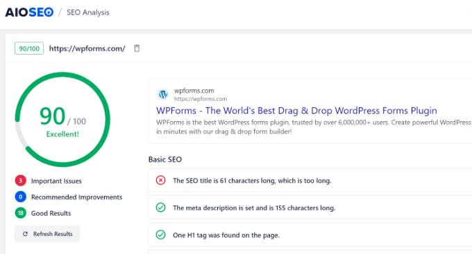Click the snippet meta description text
Viewport: 472px width, 254px height.
(x=313, y=127)
